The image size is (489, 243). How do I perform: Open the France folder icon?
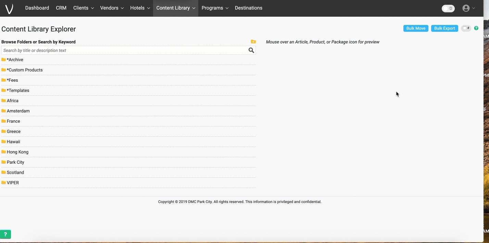(3, 121)
